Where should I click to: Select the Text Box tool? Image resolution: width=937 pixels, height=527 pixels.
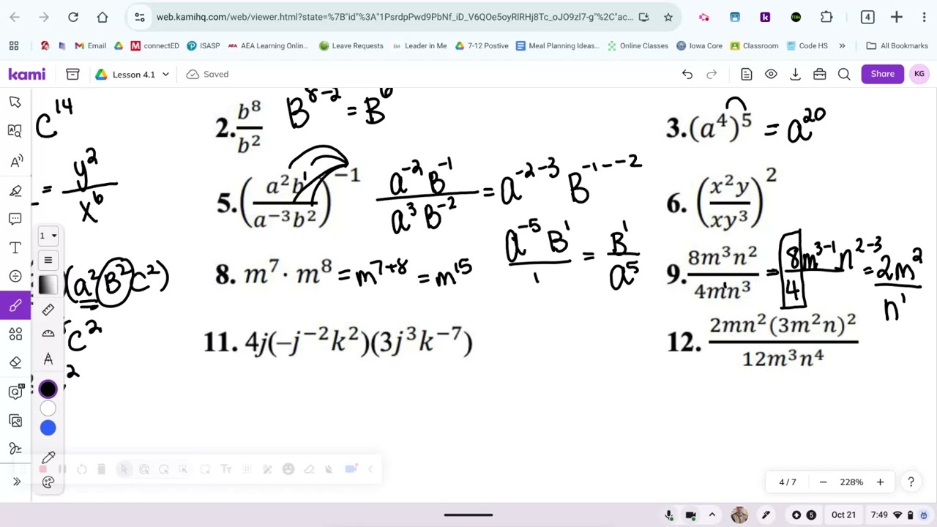(15, 248)
